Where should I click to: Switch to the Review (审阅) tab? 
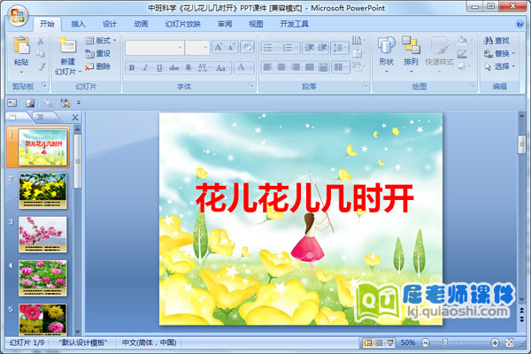tap(225, 24)
